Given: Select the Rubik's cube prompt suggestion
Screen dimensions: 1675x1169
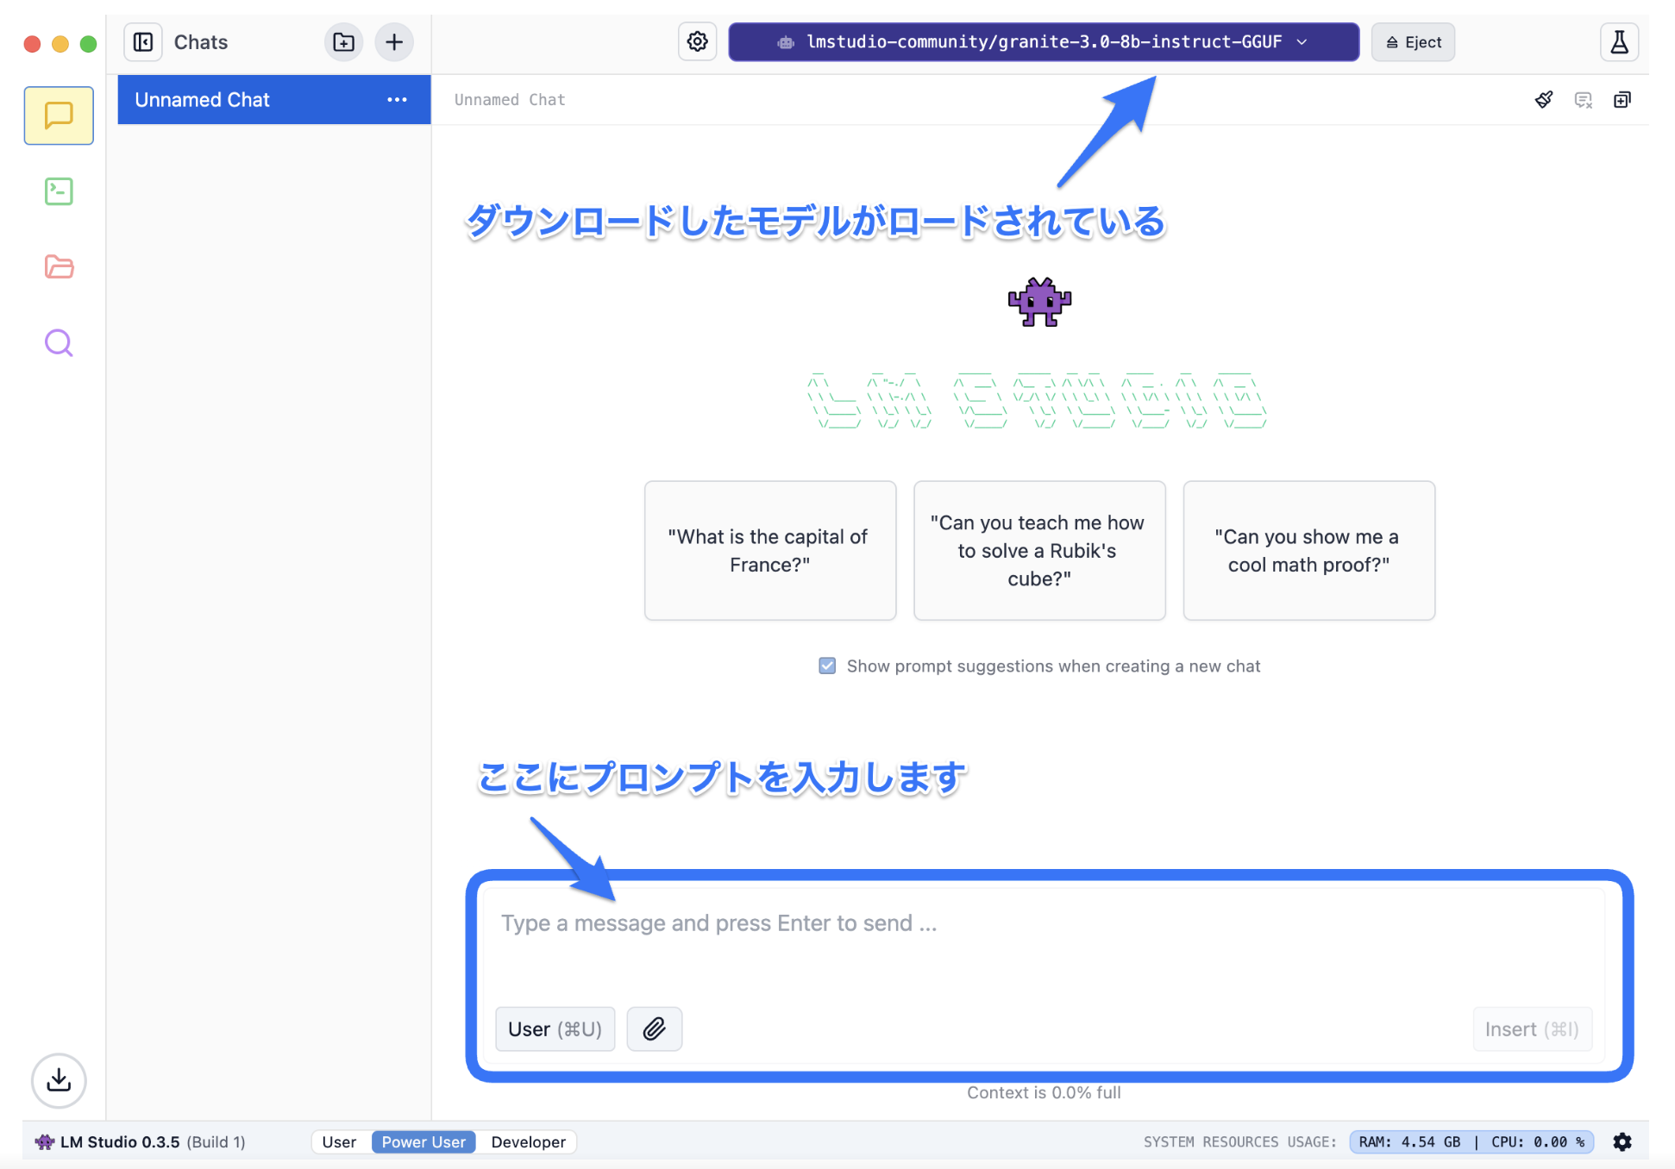Looking at the screenshot, I should coord(1038,550).
